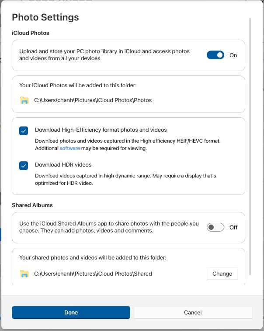The image size is (264, 331).
Task: Uncheck the Download HDR videos checkbox
Action: pyautogui.click(x=24, y=166)
